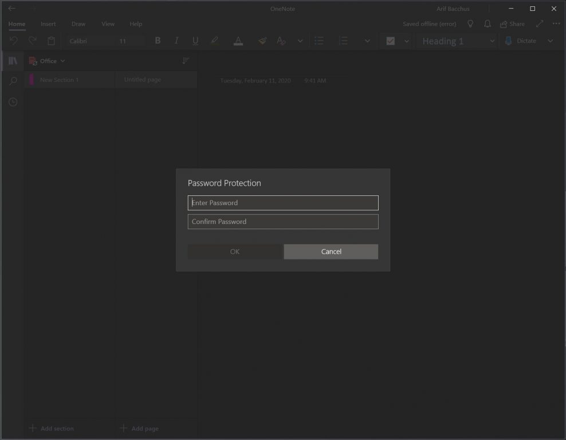This screenshot has height=440, width=566.
Task: Open the more options ellipsis menu
Action: tap(556, 24)
